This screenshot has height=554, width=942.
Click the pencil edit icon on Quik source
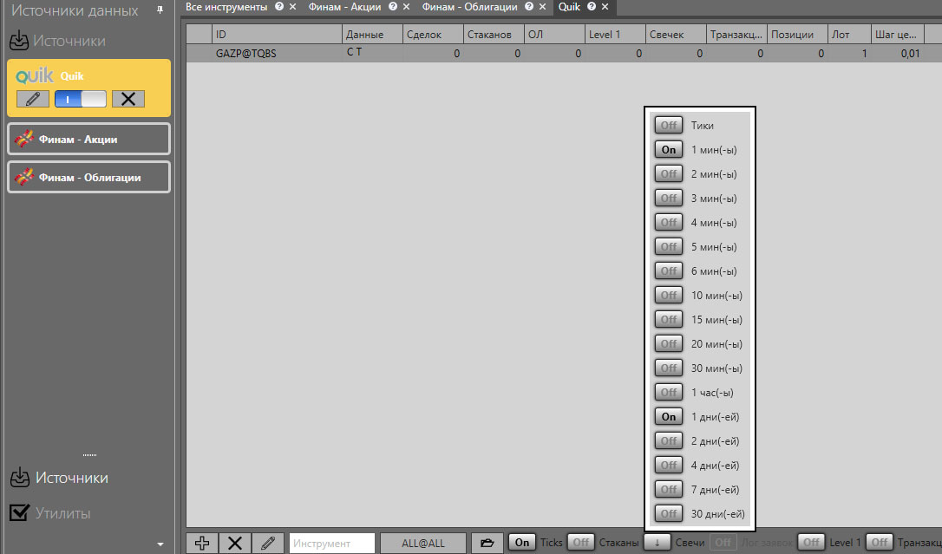32,98
